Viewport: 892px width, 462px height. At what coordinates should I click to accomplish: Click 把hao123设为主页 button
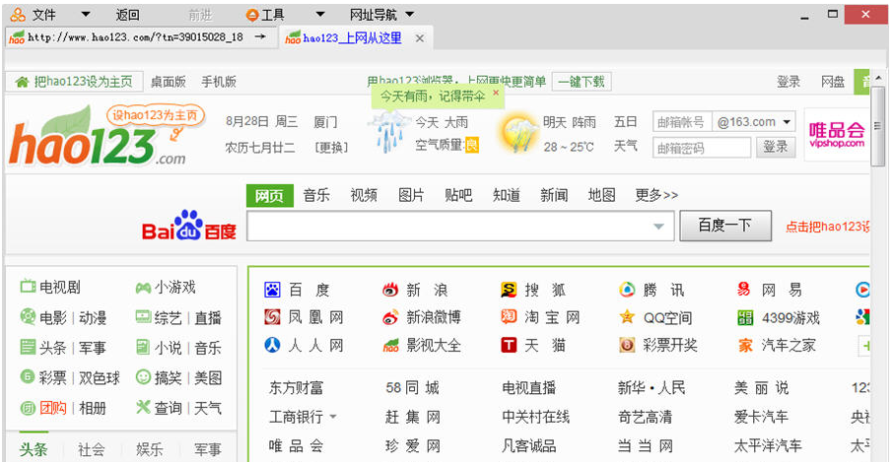click(75, 82)
